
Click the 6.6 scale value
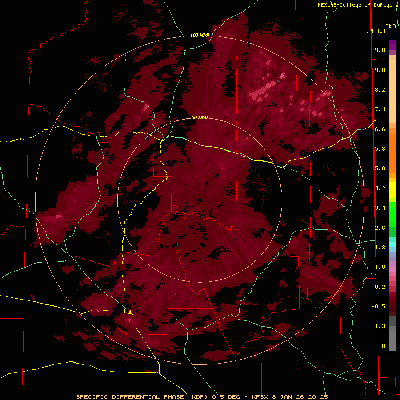tap(380, 129)
